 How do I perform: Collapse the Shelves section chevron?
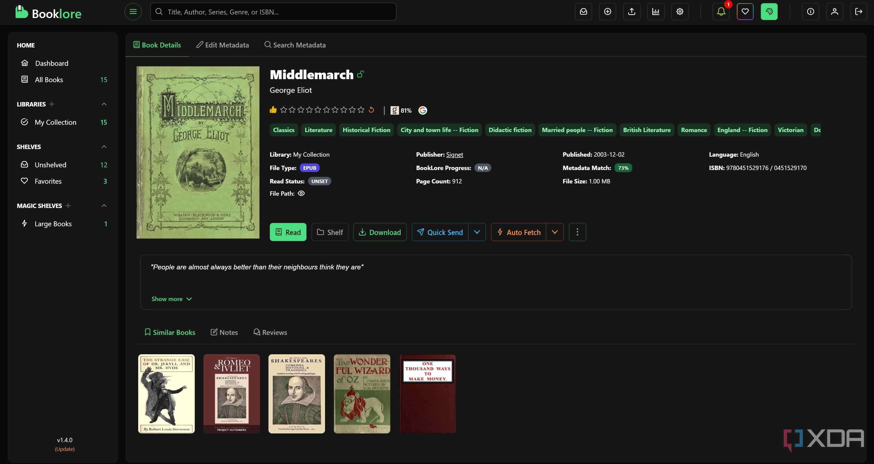click(104, 147)
